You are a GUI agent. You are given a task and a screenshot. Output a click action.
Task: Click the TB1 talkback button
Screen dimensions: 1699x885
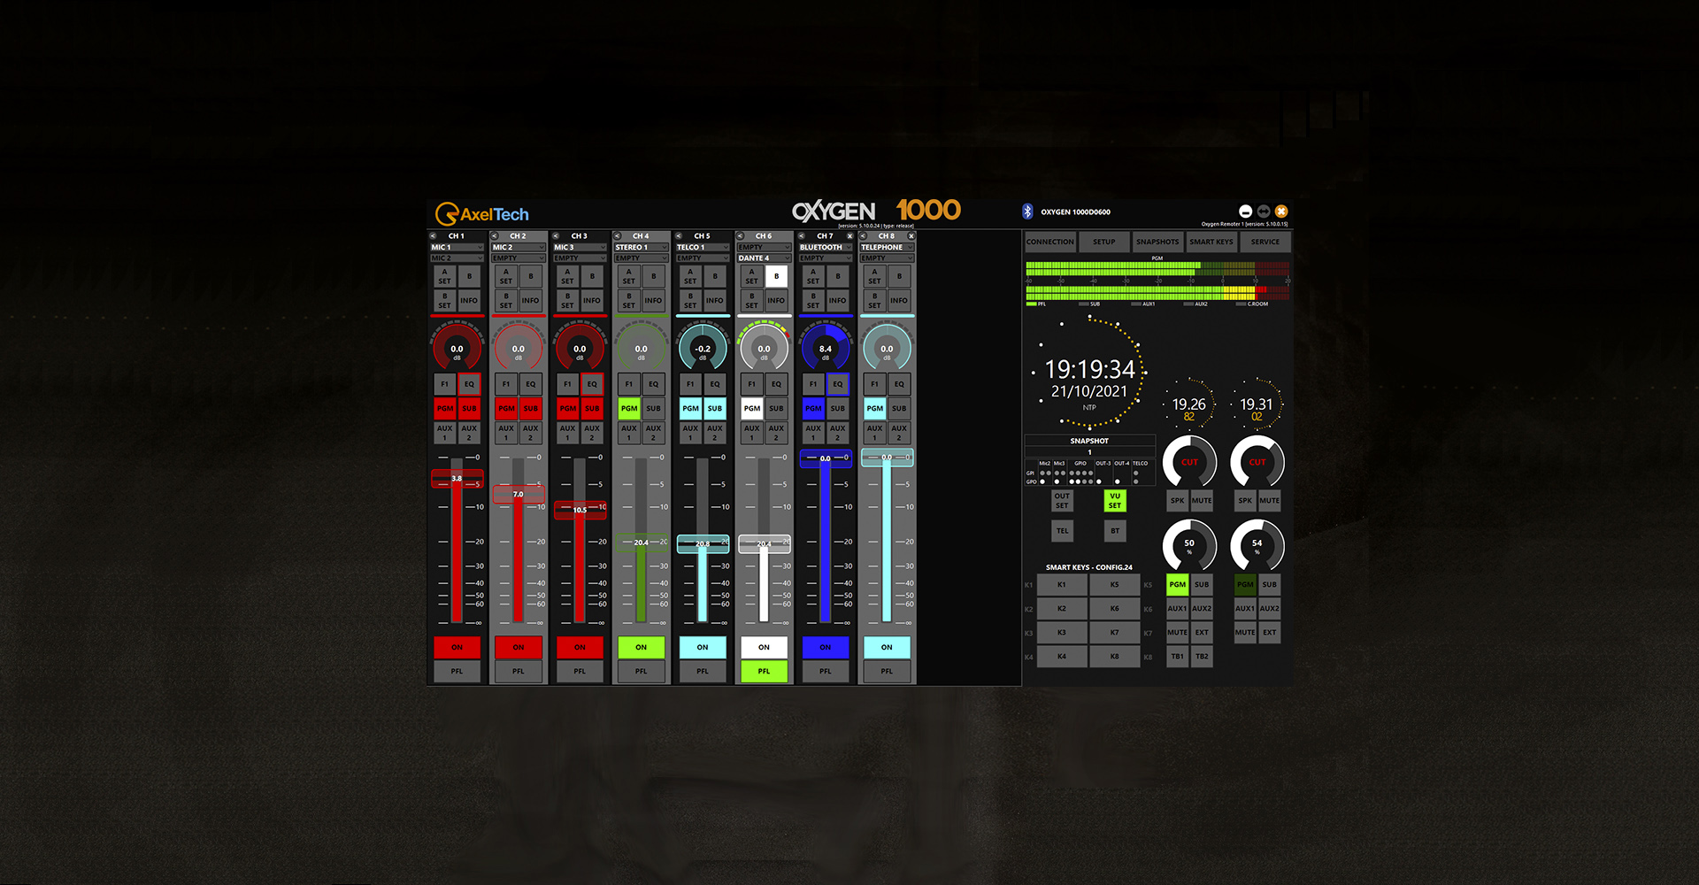pyautogui.click(x=1178, y=657)
